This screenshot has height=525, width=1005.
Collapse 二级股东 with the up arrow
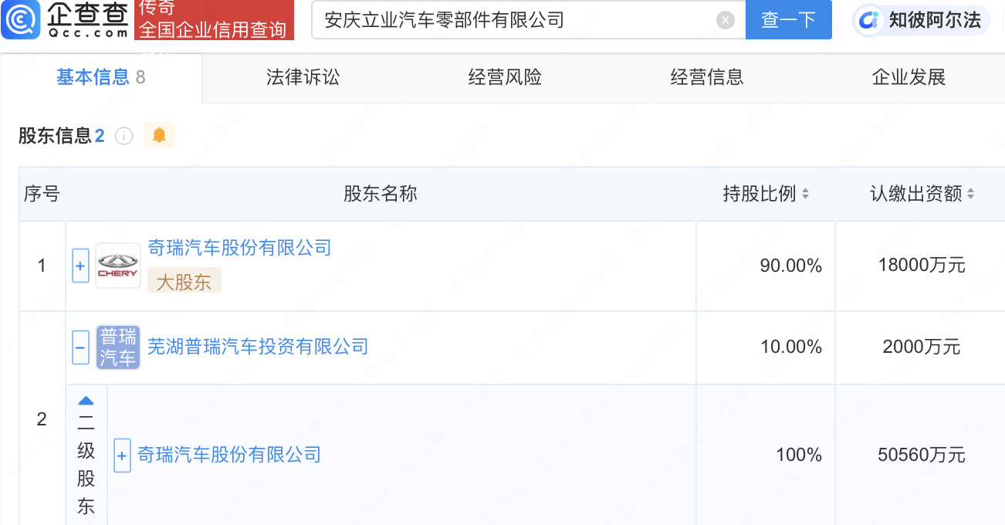(x=86, y=401)
